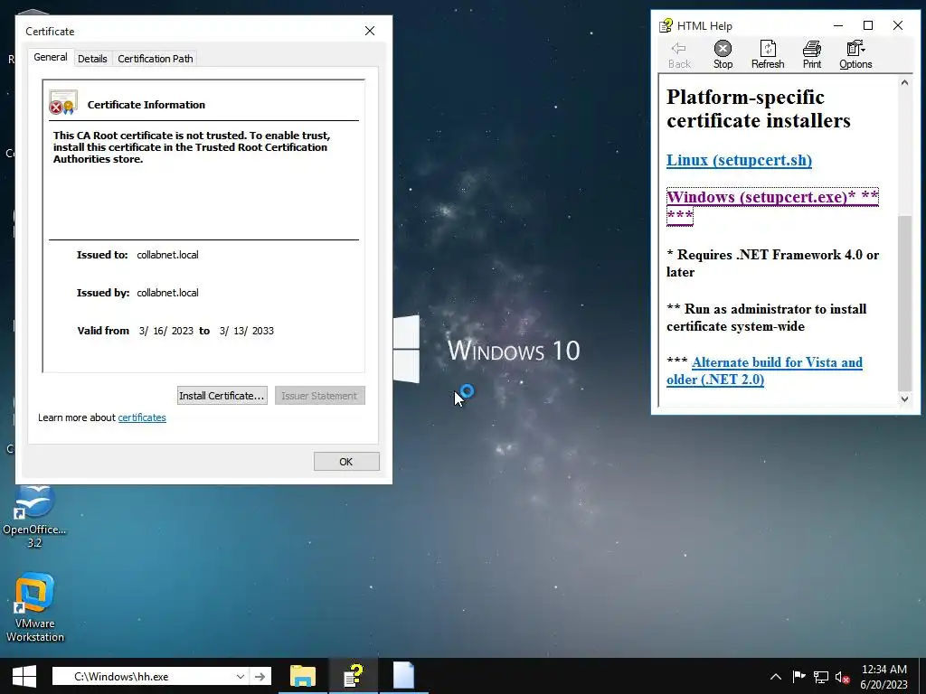Click the network tray icon
926x694 pixels.
tap(820, 677)
